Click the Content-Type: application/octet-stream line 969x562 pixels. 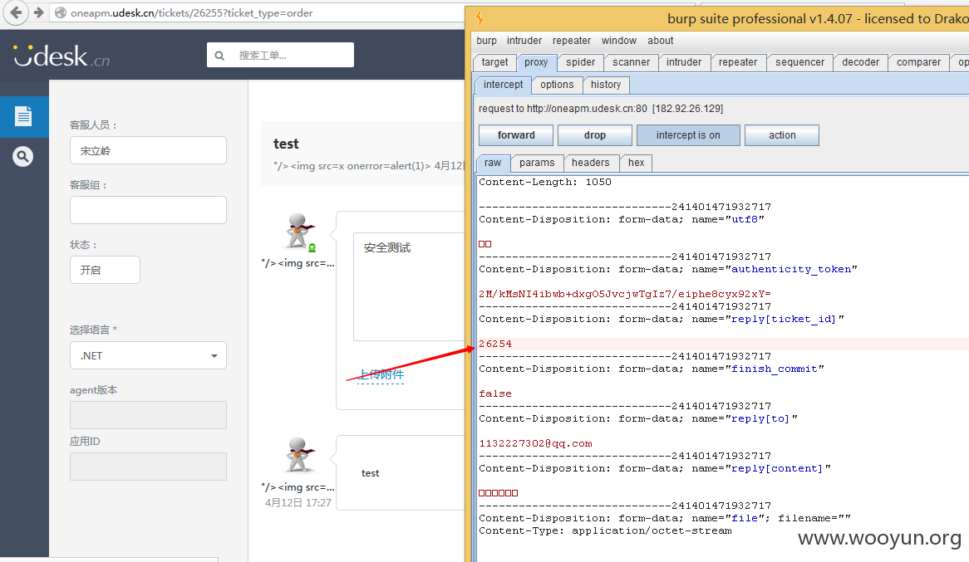[605, 531]
